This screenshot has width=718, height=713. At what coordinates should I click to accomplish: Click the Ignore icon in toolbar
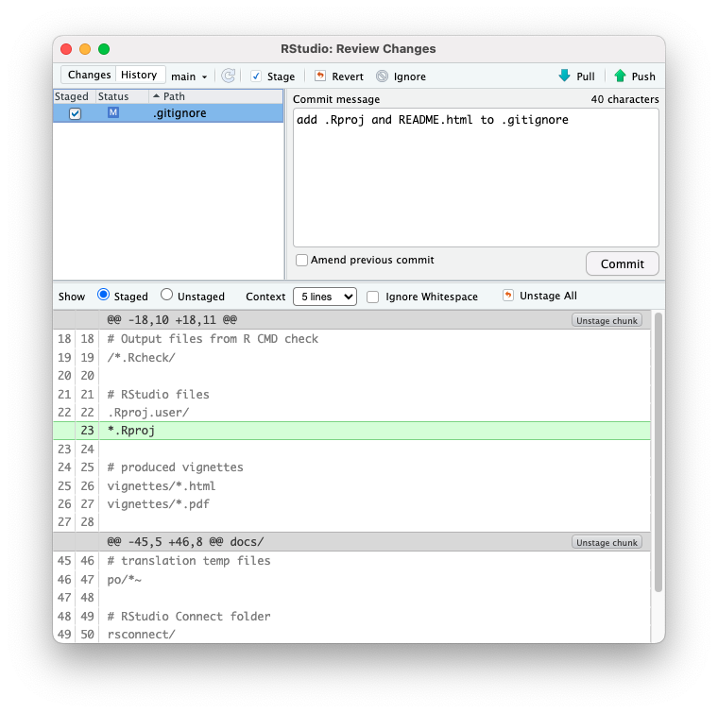click(x=382, y=76)
